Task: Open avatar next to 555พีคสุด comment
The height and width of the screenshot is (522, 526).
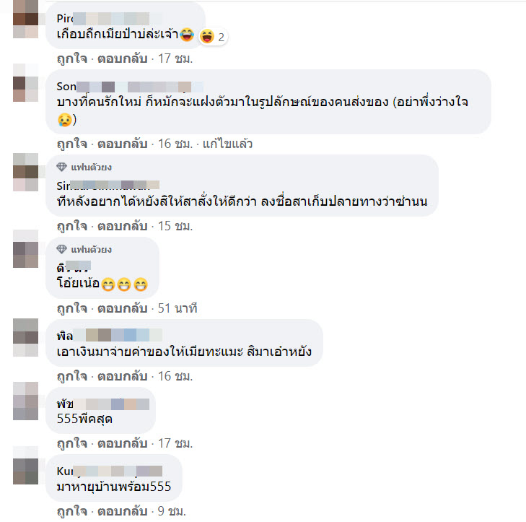Action: pos(25,401)
